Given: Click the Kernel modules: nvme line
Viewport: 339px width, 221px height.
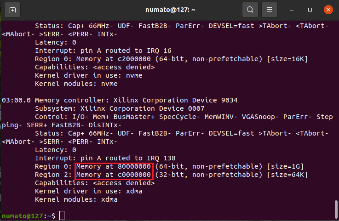Looking at the screenshot, I should click(x=76, y=84).
